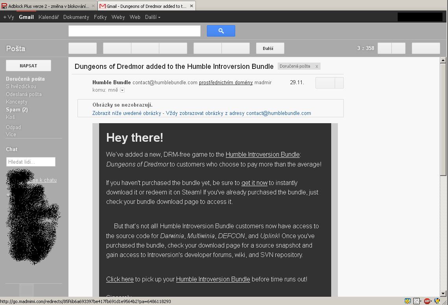
Task: Click the '3 z 358' message counter
Action: pyautogui.click(x=365, y=48)
